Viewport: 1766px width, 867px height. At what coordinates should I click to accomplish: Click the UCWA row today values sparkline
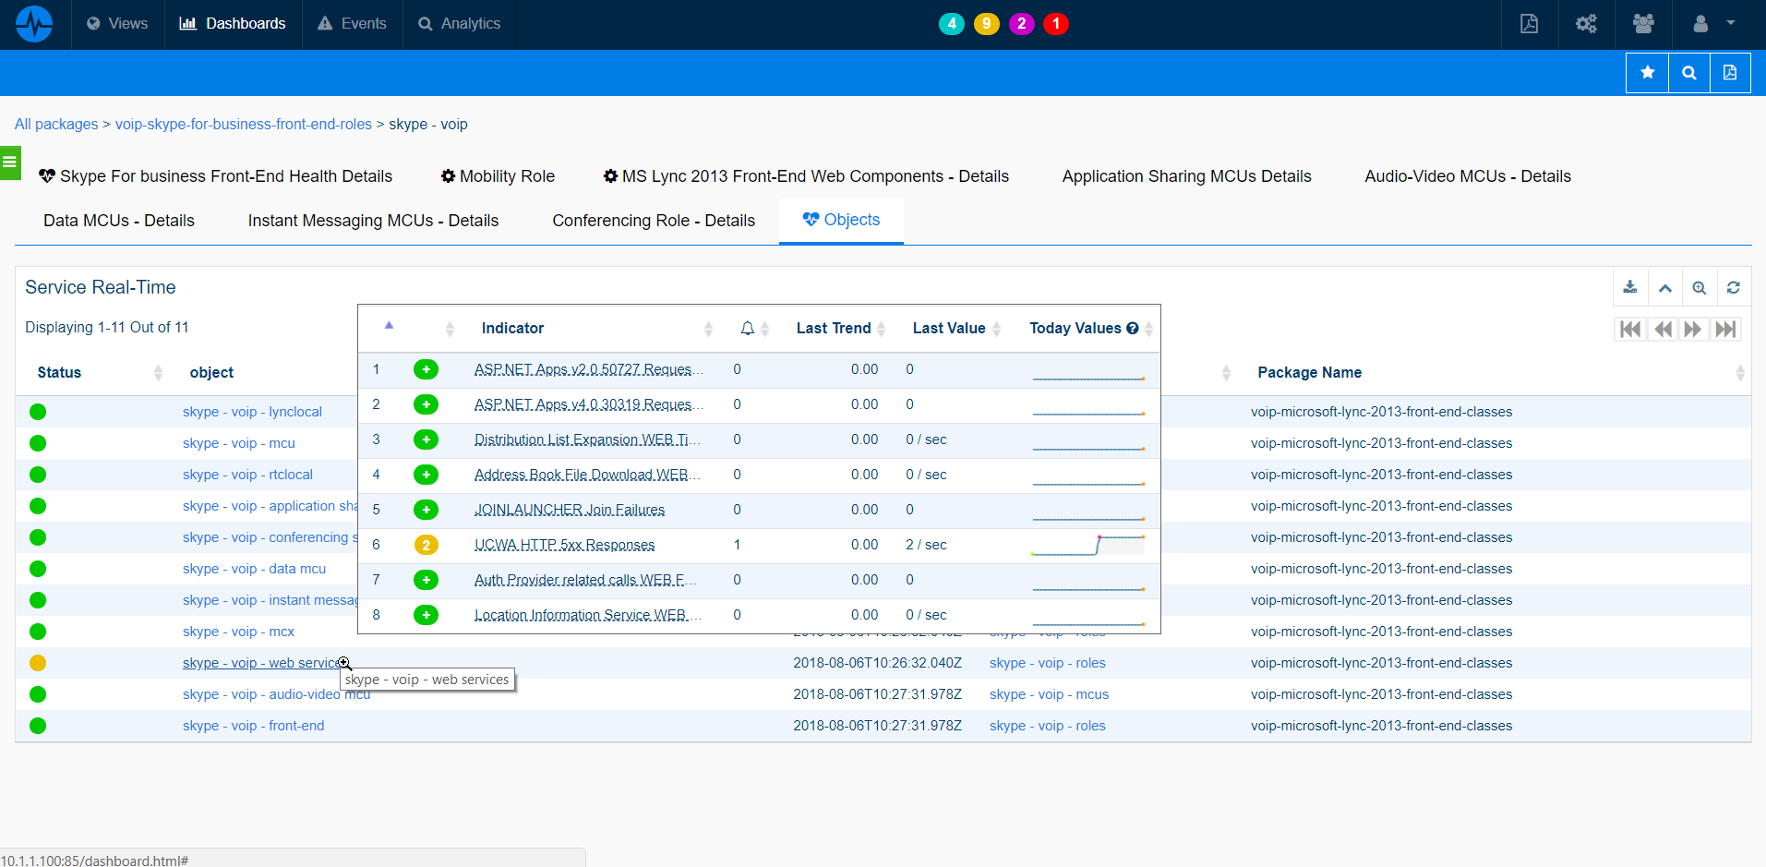(x=1088, y=545)
